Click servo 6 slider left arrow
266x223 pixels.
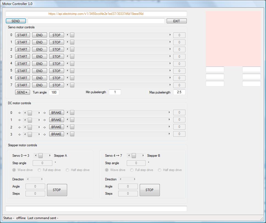tap(67, 78)
